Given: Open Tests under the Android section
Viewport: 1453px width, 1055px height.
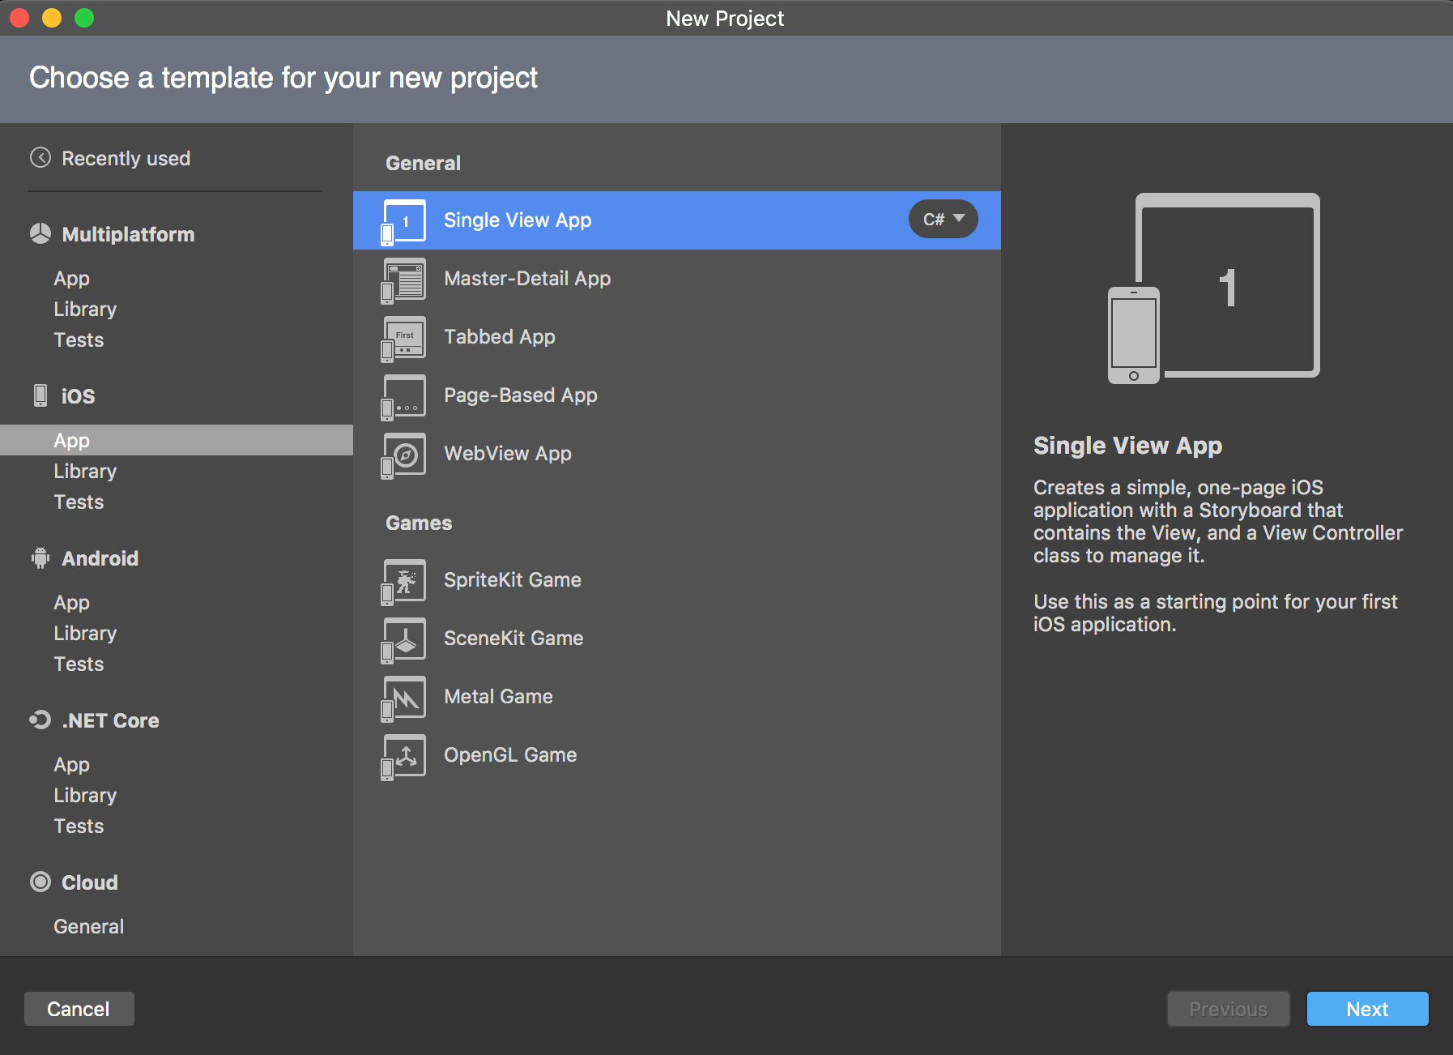Looking at the screenshot, I should [x=79, y=664].
